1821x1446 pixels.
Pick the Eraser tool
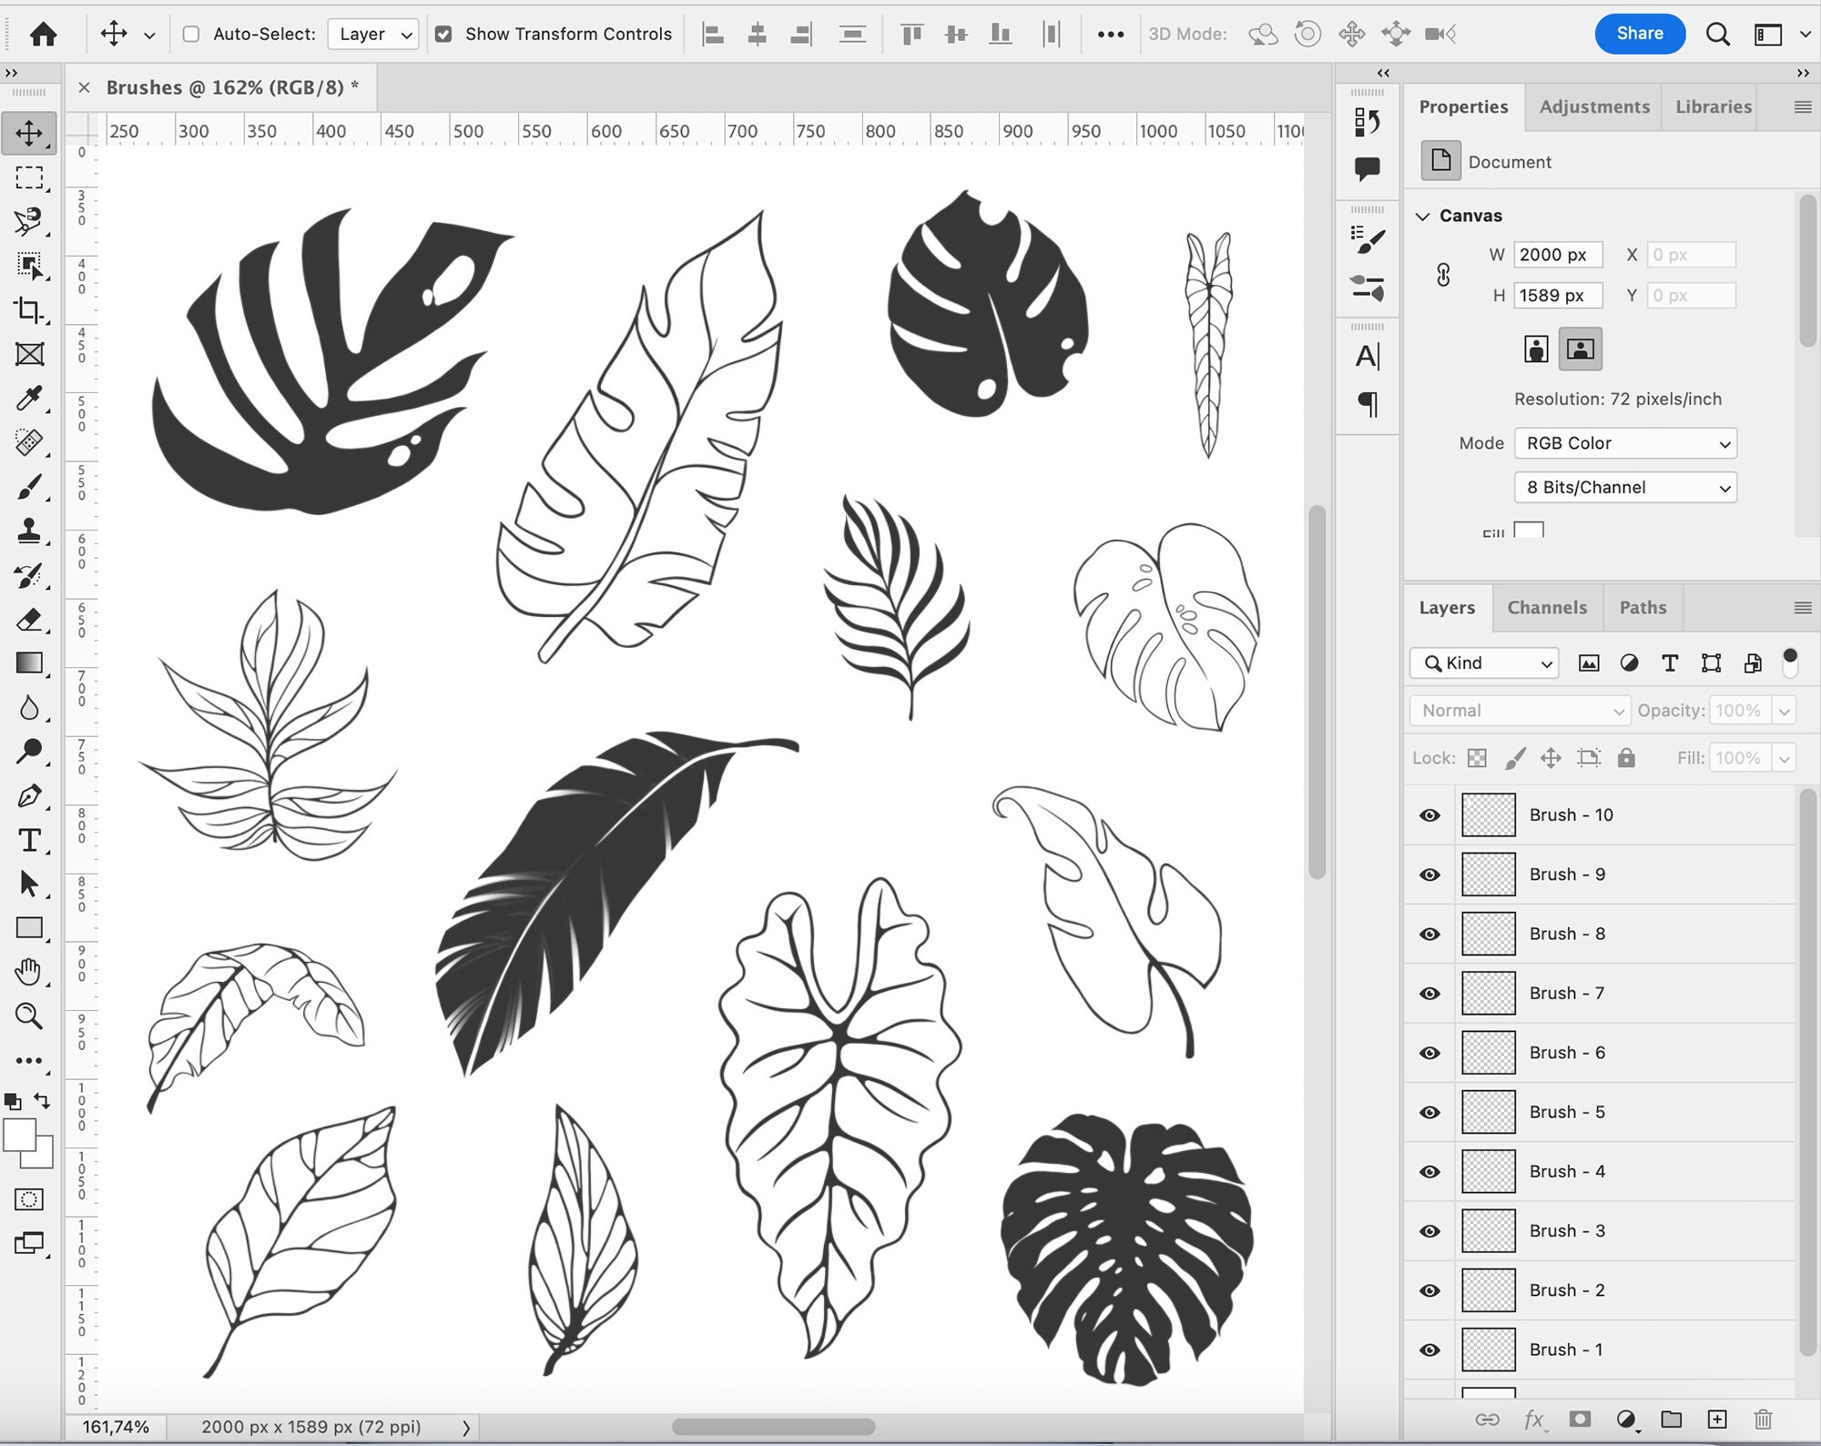tap(30, 620)
